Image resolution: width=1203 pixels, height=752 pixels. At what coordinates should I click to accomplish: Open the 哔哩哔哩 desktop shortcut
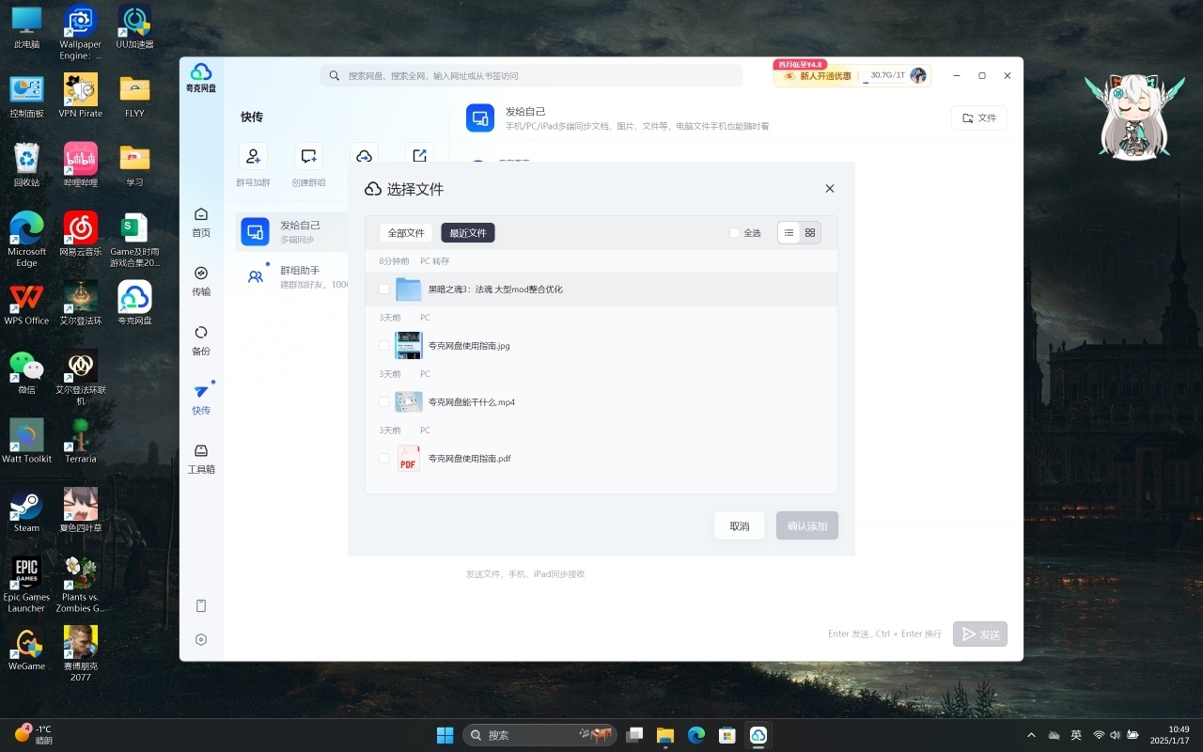(x=81, y=165)
